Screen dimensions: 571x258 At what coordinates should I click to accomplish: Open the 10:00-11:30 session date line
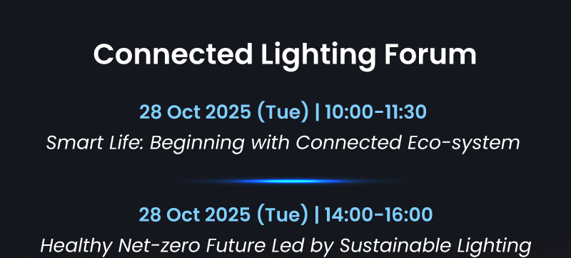[x=283, y=111]
